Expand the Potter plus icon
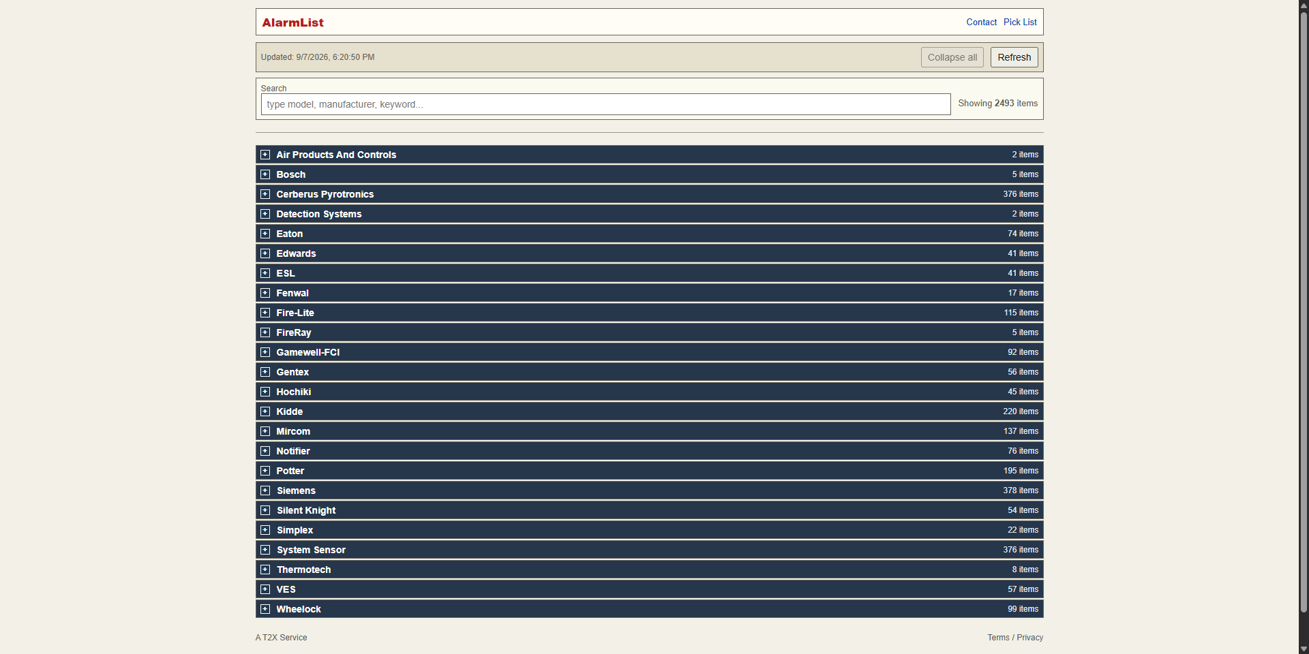This screenshot has height=654, width=1309. tap(265, 471)
